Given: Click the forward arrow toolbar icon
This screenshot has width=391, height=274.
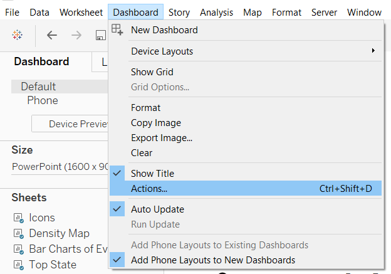Looking at the screenshot, I should pos(76,35).
